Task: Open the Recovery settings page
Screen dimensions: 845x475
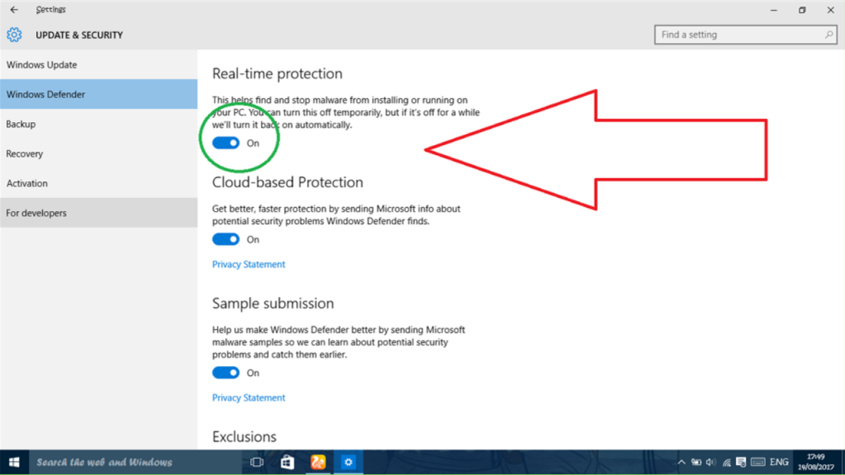Action: 99,153
